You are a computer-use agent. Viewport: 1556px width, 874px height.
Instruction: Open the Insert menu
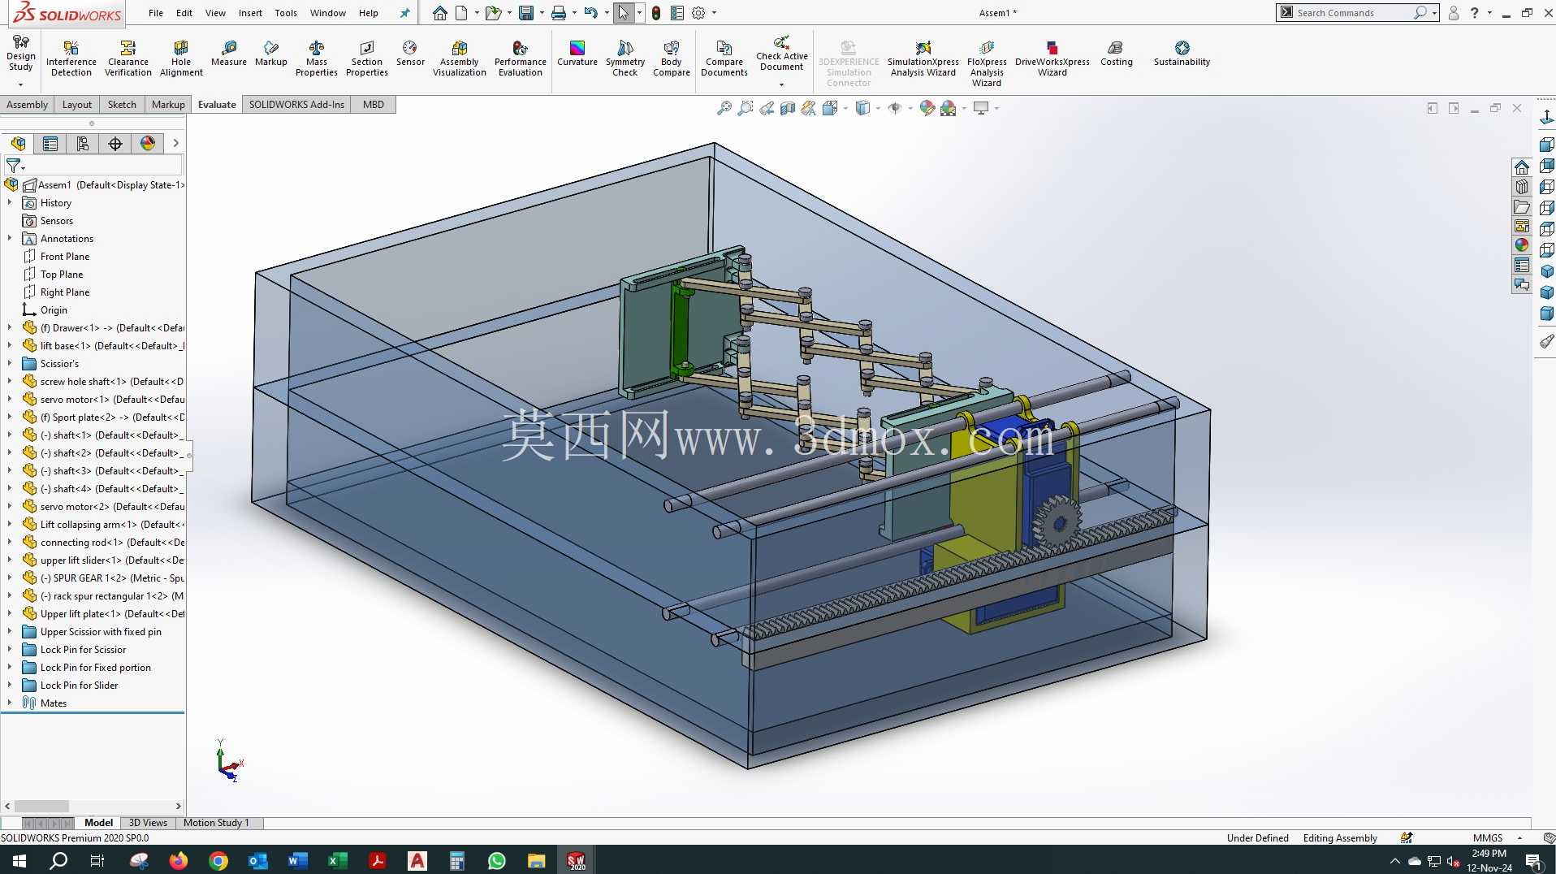[x=250, y=13]
